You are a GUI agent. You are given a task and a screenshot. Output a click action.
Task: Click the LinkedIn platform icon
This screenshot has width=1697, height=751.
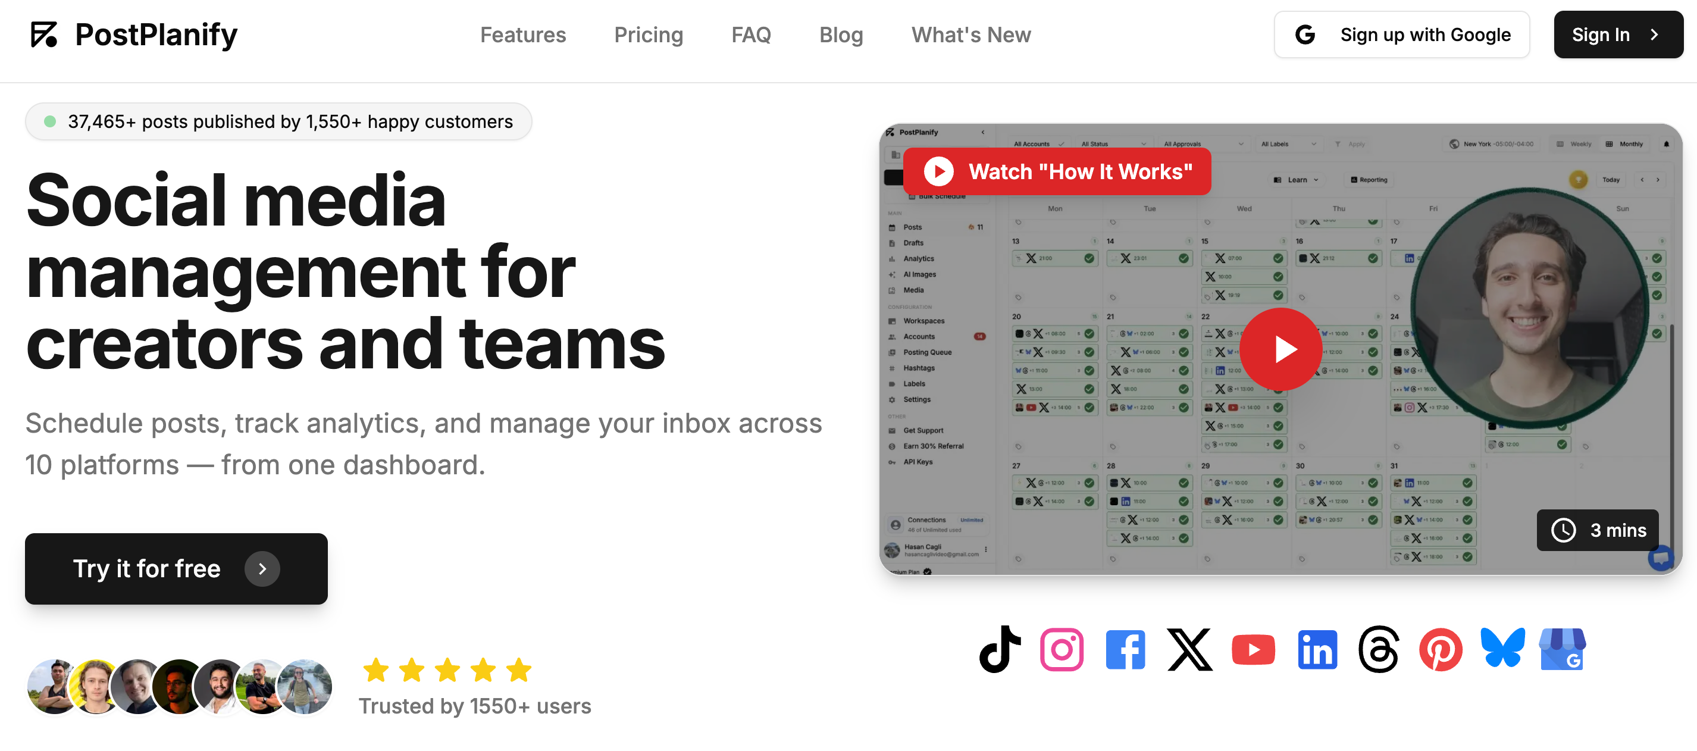click(1317, 650)
